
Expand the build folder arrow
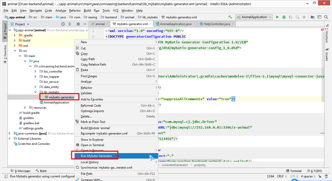14,41
